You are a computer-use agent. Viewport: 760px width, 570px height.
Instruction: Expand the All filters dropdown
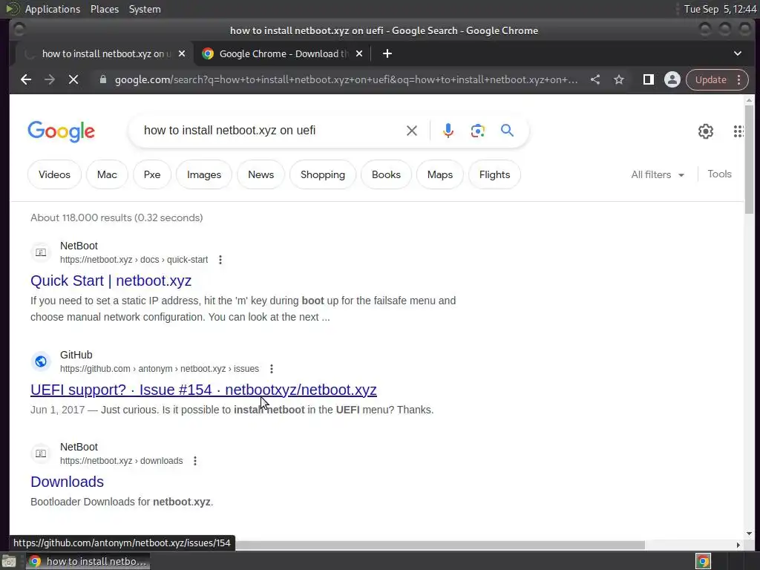coord(658,174)
